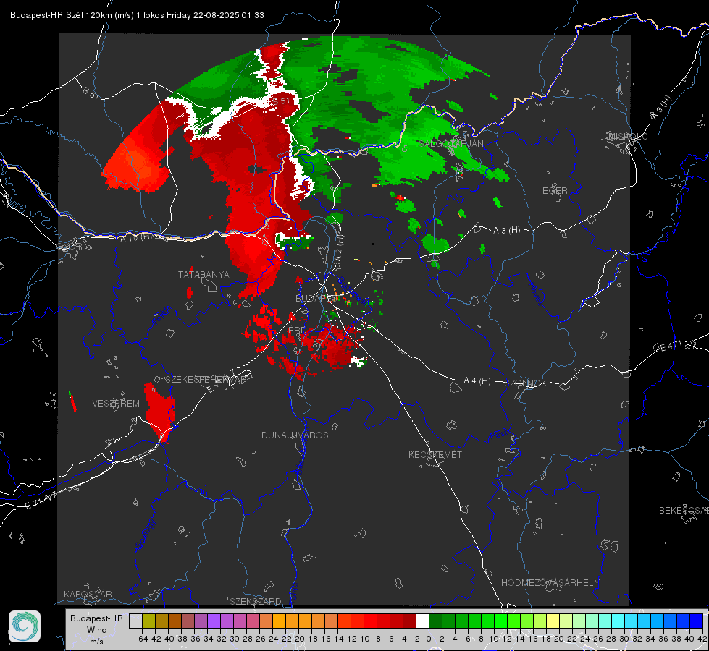Screen dimensions: 709x651
Task: Click the white swatch between -2 and 0
Action: (422, 621)
